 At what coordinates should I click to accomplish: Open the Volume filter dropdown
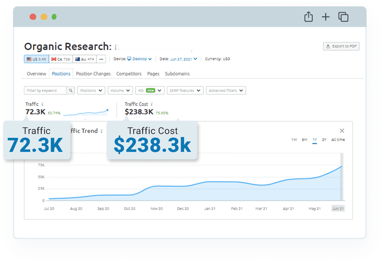pyautogui.click(x=120, y=90)
